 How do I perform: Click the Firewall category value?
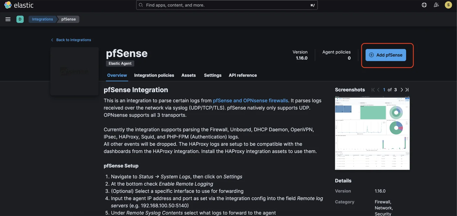tap(383, 202)
